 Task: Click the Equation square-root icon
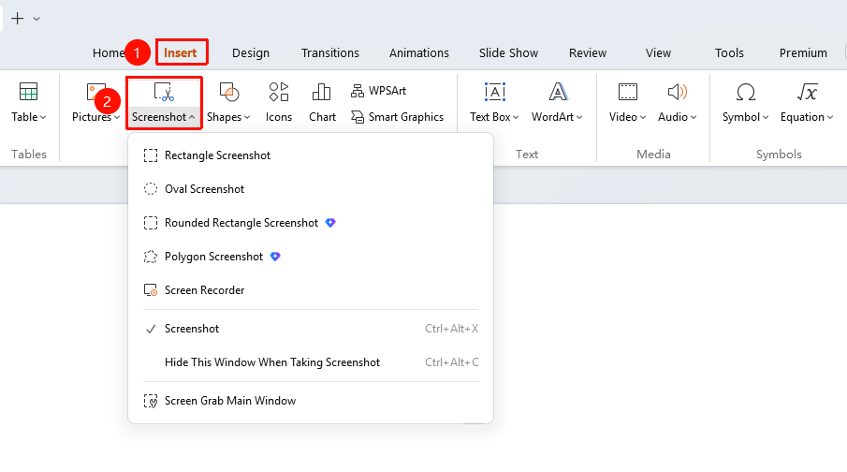pyautogui.click(x=807, y=92)
